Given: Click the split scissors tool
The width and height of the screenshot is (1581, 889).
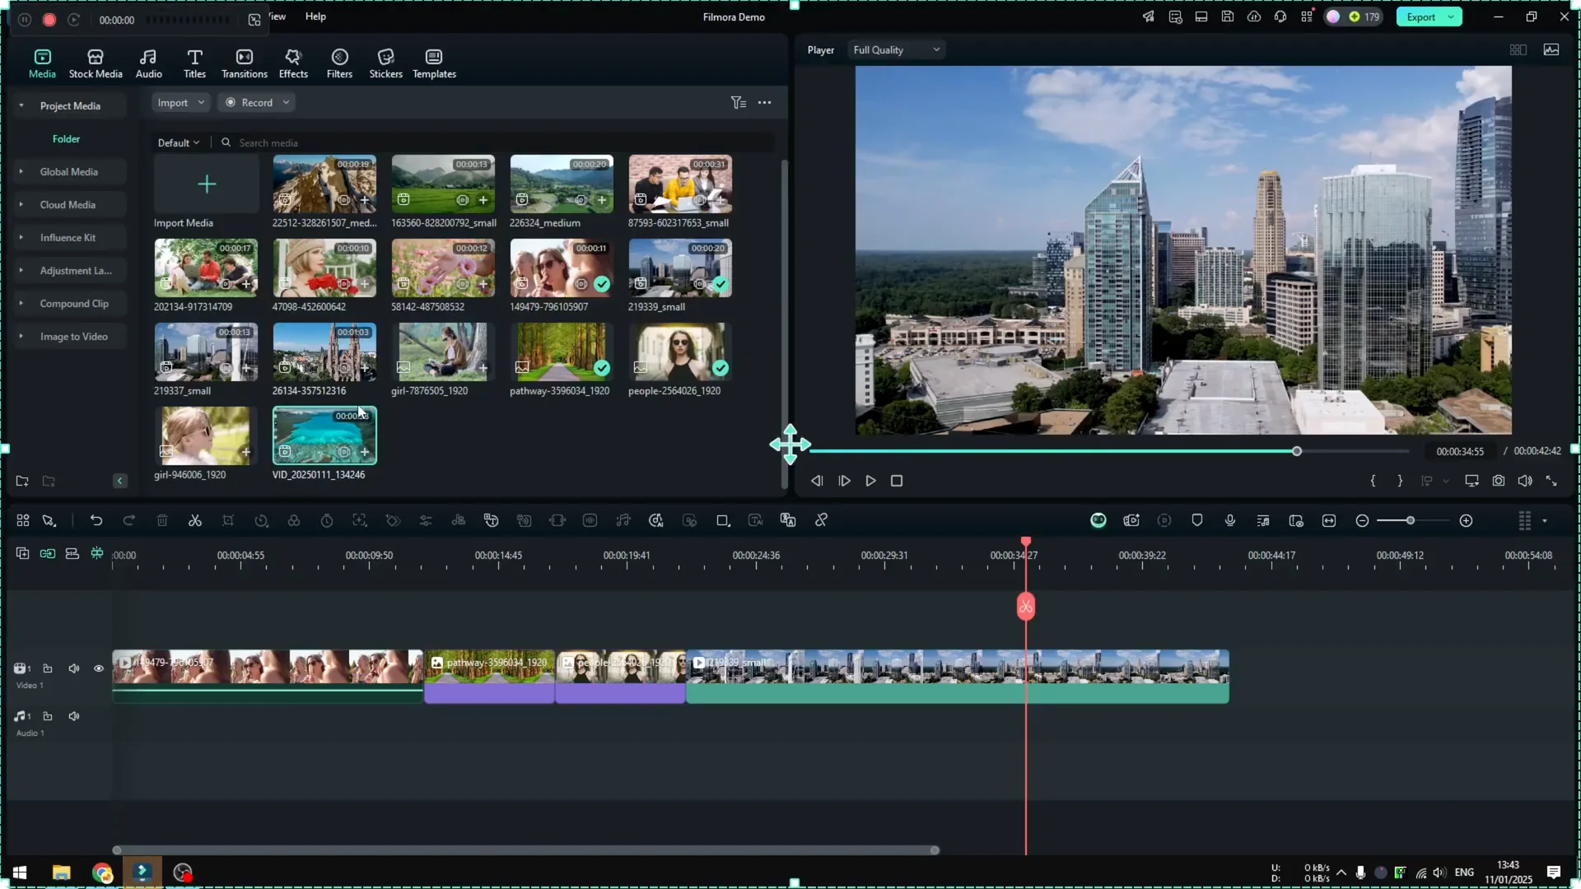Looking at the screenshot, I should coord(195,520).
